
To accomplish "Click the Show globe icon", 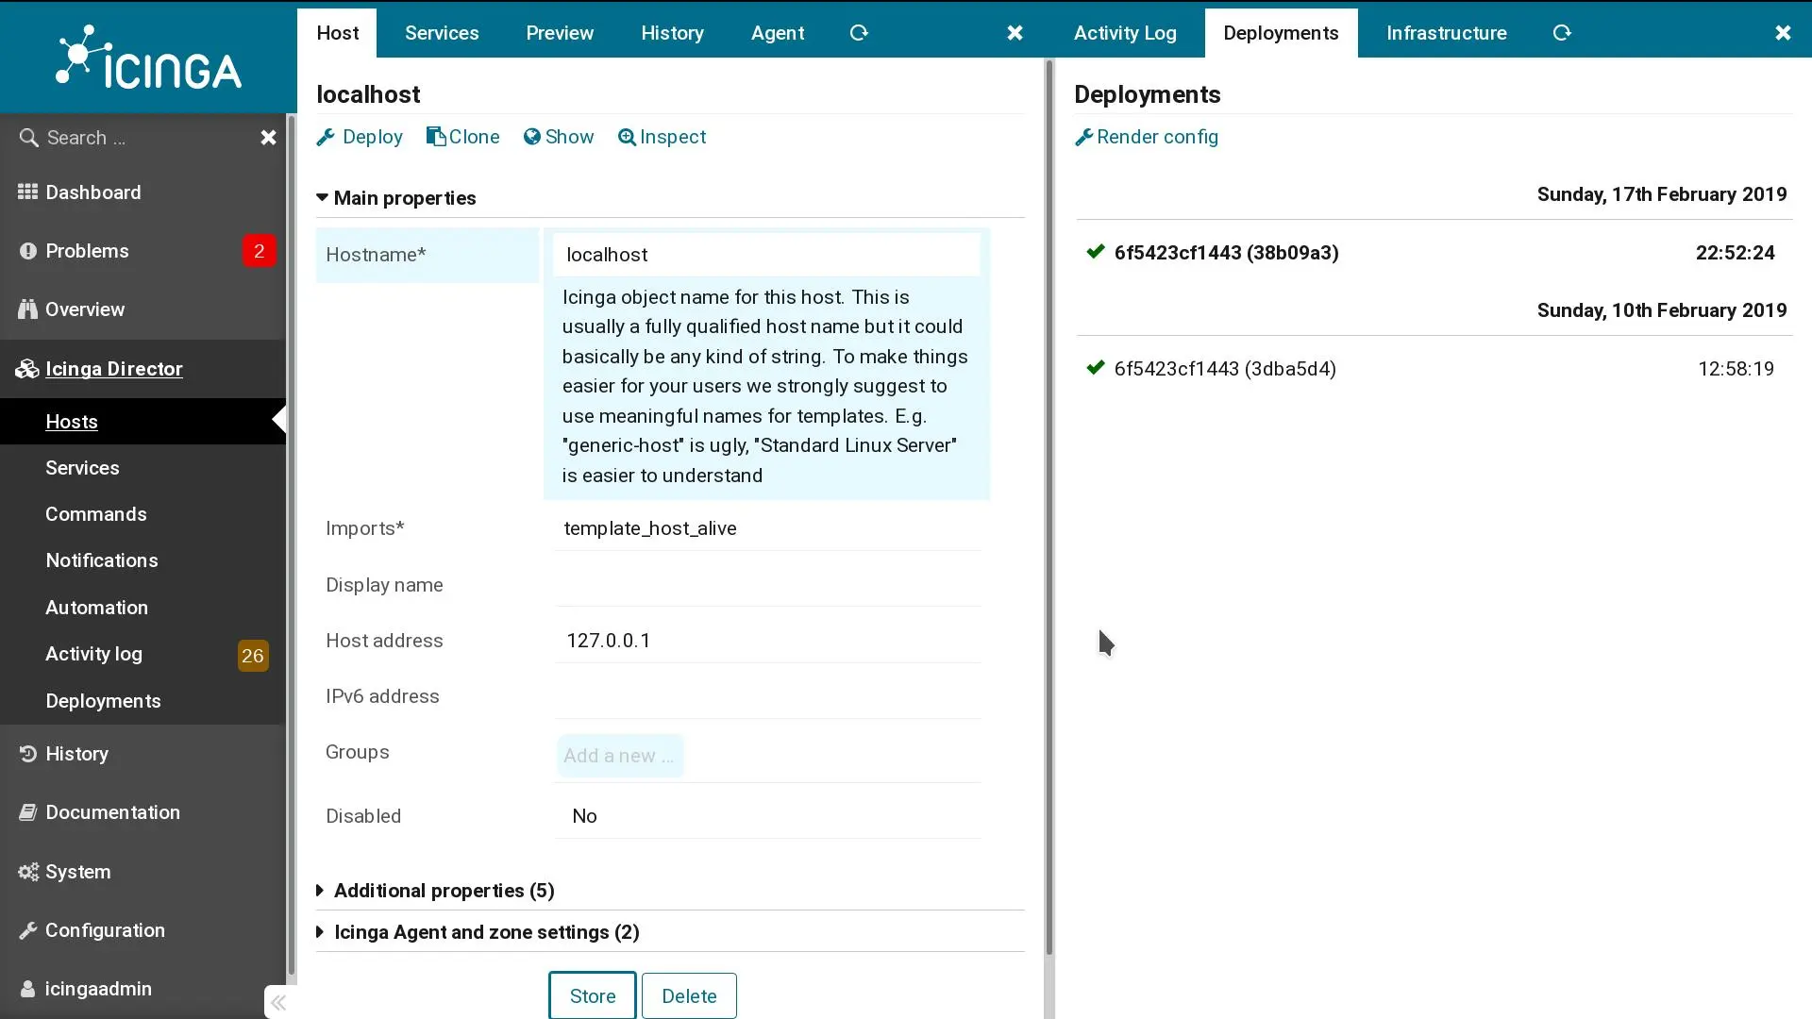I will click(x=532, y=137).
